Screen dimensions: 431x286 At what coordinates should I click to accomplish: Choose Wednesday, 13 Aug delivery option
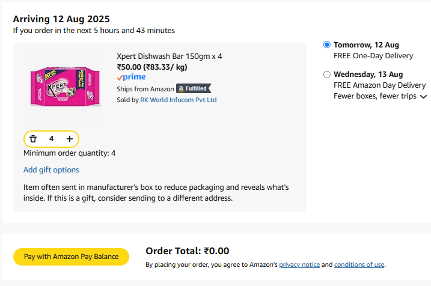(327, 75)
